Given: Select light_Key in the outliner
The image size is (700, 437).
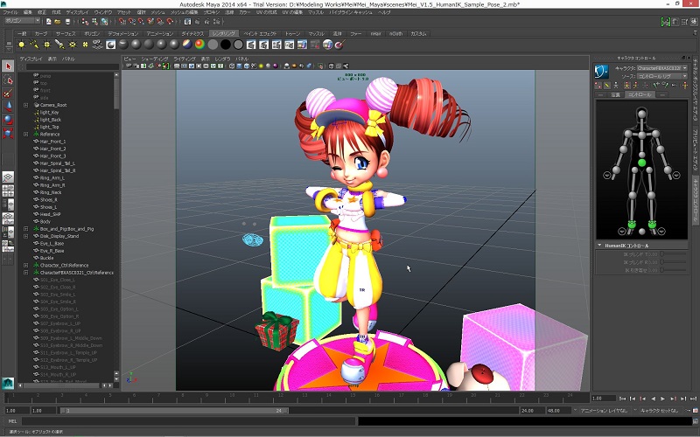Looking at the screenshot, I should 49,113.
